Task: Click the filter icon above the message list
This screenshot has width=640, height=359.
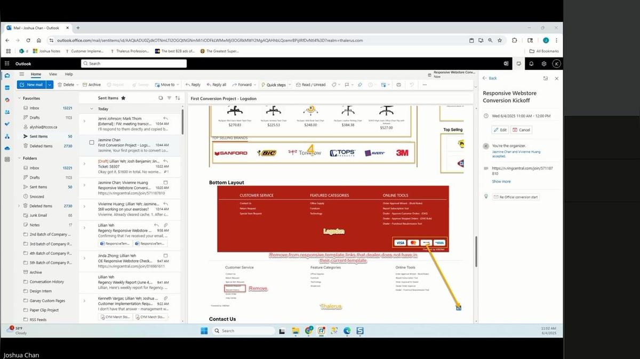Action: coord(169,98)
